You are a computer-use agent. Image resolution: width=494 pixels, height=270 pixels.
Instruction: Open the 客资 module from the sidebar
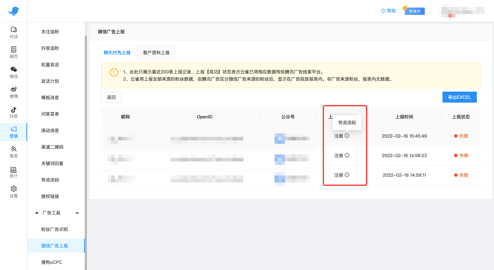point(13,152)
